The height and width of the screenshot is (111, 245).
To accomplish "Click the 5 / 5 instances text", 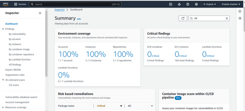I will (x=93, y=60).
